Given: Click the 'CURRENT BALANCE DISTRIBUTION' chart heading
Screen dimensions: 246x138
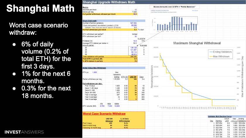Looking at the screenshot, I should coord(160,11).
